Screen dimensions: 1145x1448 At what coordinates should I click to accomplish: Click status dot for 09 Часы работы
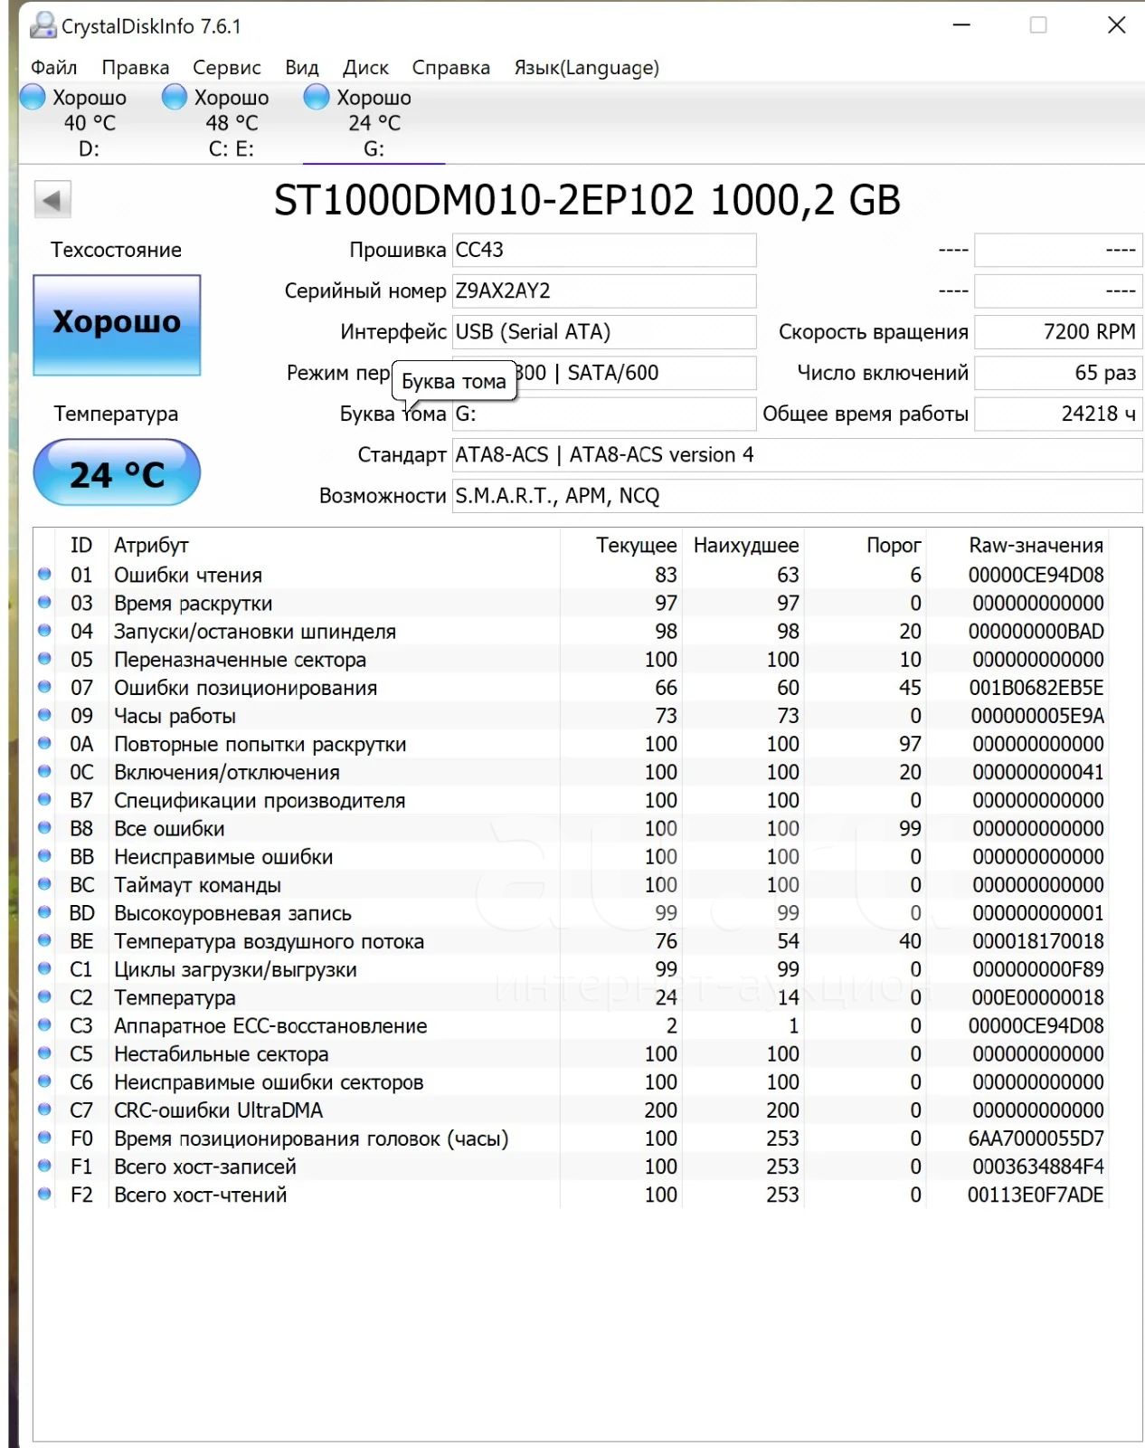(44, 715)
